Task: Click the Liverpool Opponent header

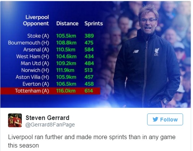Action: point(36,20)
